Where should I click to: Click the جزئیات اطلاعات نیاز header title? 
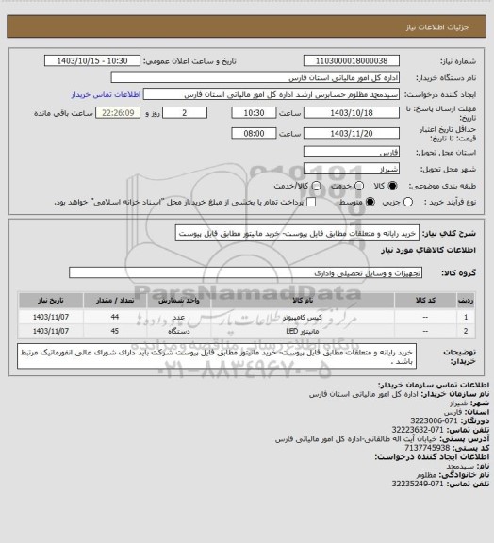point(437,27)
